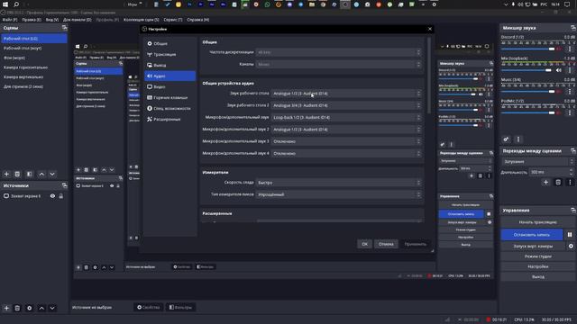This screenshot has height=324, width=577.
Task: Confirm settings with ОК button
Action: click(364, 244)
